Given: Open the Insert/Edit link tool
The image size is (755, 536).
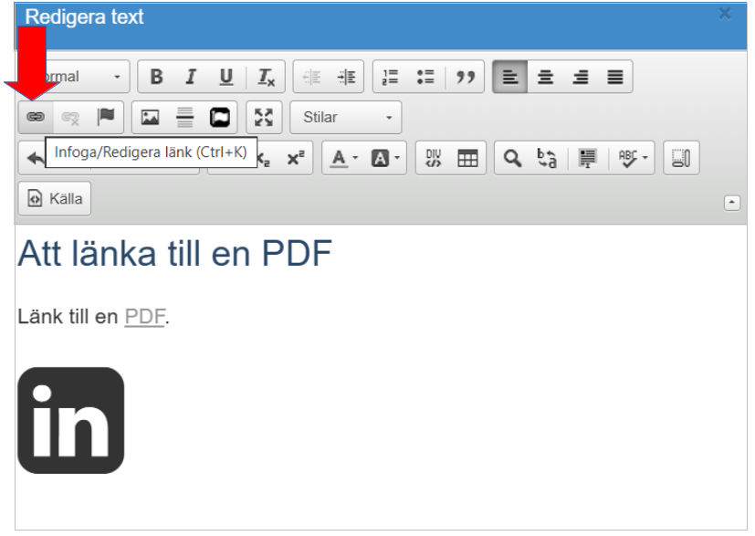Looking at the screenshot, I should click(36, 117).
